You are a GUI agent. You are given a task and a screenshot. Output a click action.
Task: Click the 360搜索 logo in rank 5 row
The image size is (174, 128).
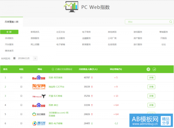point(39,114)
